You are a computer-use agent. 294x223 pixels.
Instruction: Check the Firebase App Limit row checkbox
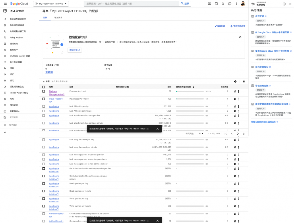point(44,92)
